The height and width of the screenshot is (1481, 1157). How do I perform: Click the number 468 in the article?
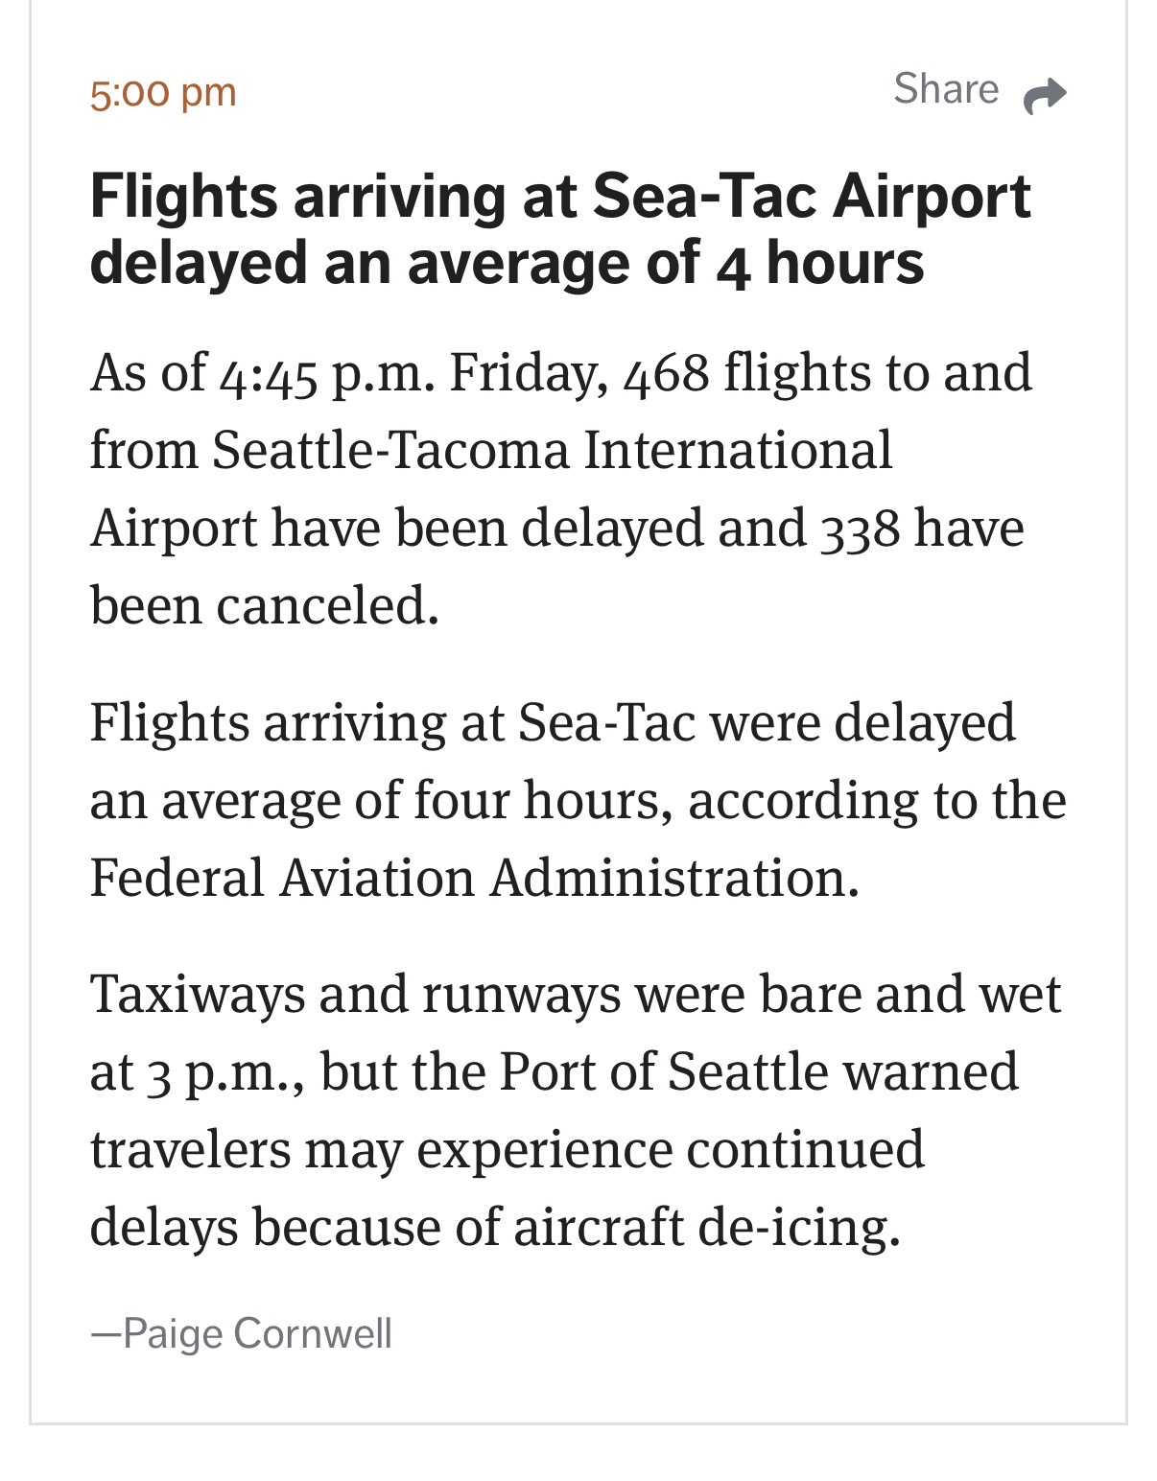[x=666, y=372]
